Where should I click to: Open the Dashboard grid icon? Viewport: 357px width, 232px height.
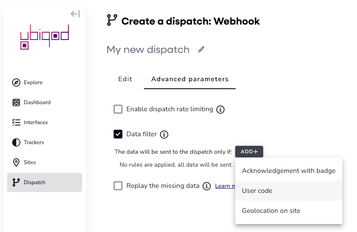(x=16, y=102)
